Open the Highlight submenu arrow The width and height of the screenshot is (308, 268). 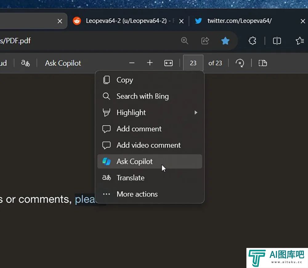(196, 113)
